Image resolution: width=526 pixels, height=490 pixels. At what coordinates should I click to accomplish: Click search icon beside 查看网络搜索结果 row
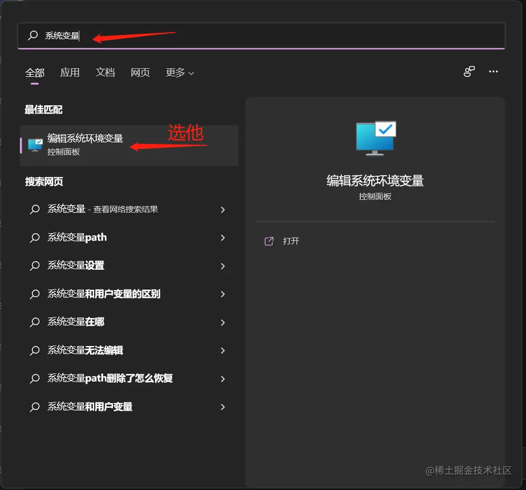tap(35, 210)
